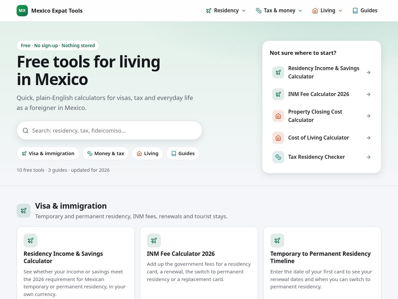Viewport: 398px width, 299px height.
Task: Click the Visa & immigration section heading
Action: (x=71, y=206)
